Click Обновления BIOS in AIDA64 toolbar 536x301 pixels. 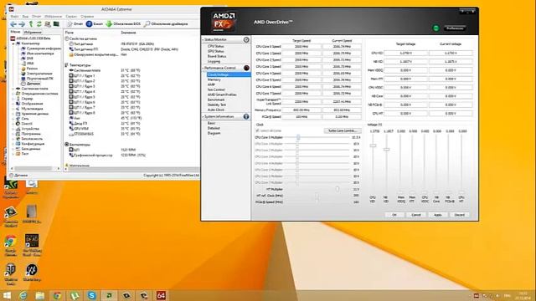click(123, 24)
